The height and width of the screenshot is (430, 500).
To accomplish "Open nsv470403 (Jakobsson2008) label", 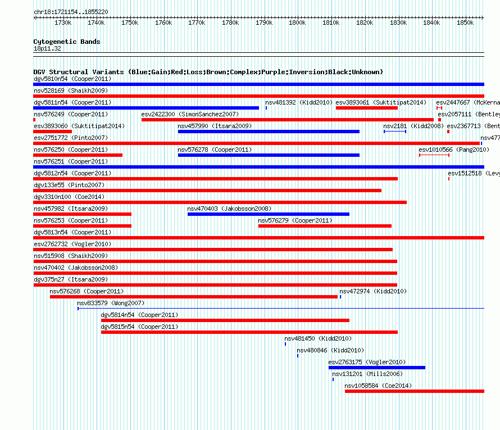I will pos(229,209).
